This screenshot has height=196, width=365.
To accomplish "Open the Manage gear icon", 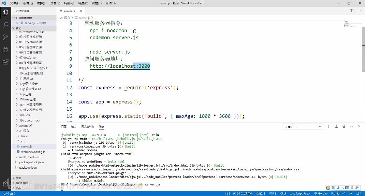I will pos(5,184).
